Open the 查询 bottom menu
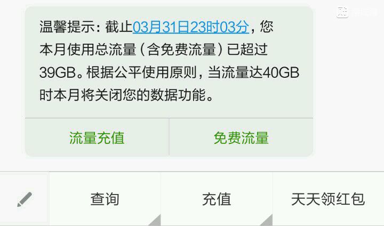Screen dimensions: 384x226 [x=105, y=199]
